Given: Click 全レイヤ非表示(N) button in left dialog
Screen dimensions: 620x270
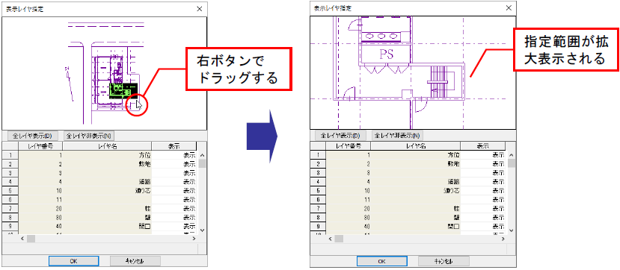Looking at the screenshot, I should coord(89,136).
